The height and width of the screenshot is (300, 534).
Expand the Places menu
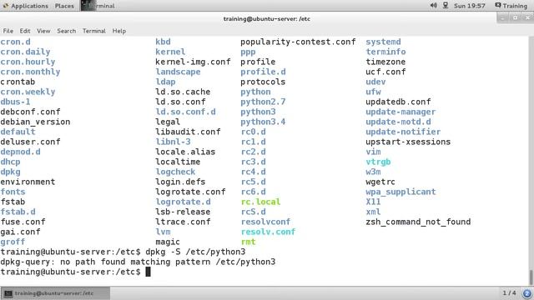tap(64, 6)
